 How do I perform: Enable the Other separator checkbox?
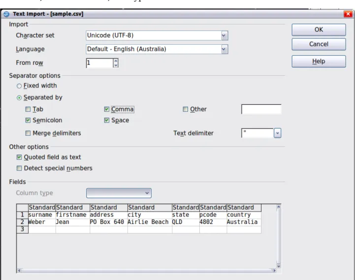point(185,109)
